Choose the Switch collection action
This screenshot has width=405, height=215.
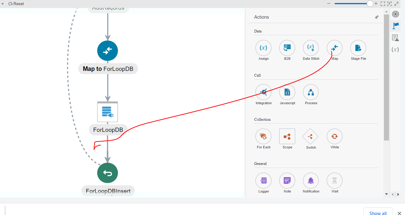coord(311,136)
